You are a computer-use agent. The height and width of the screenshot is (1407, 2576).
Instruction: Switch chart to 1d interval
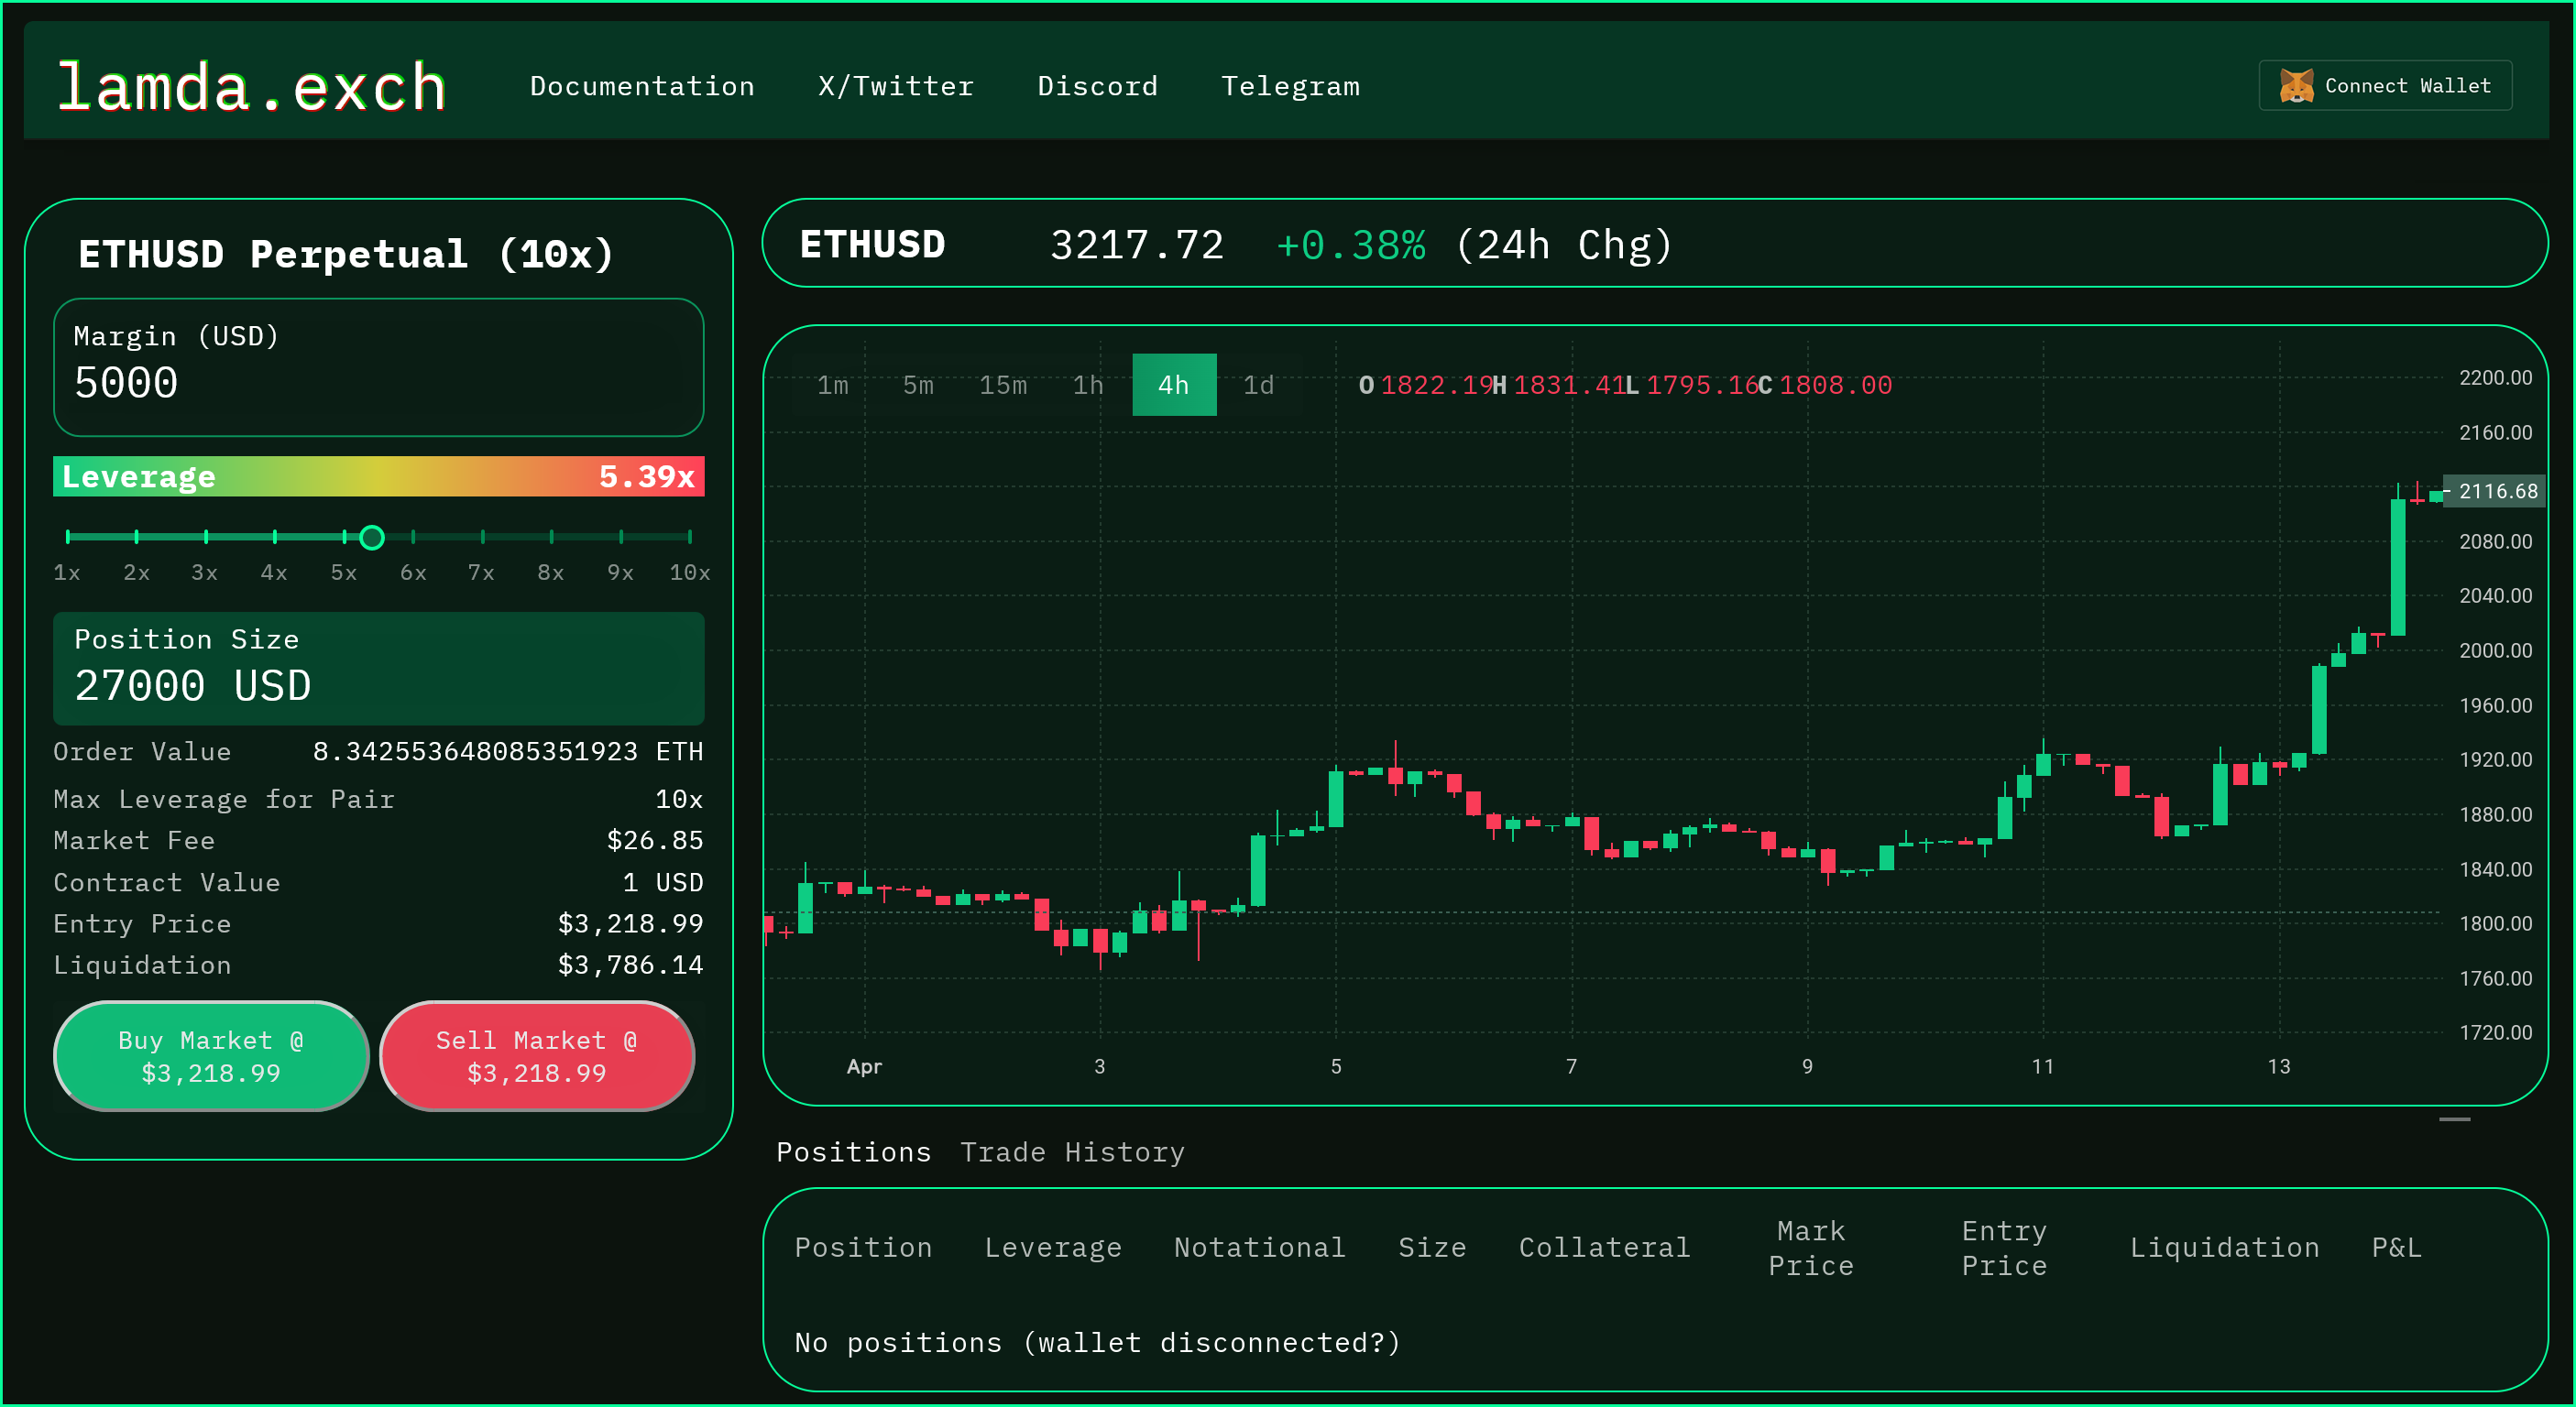click(1258, 385)
